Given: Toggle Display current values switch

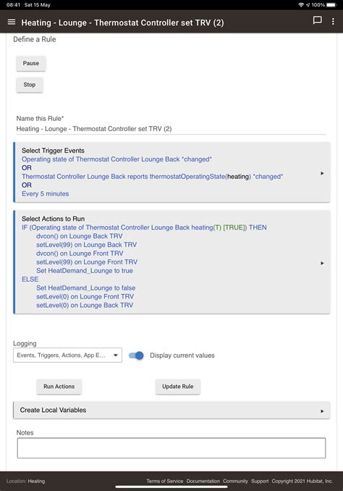Looking at the screenshot, I should coord(136,356).
